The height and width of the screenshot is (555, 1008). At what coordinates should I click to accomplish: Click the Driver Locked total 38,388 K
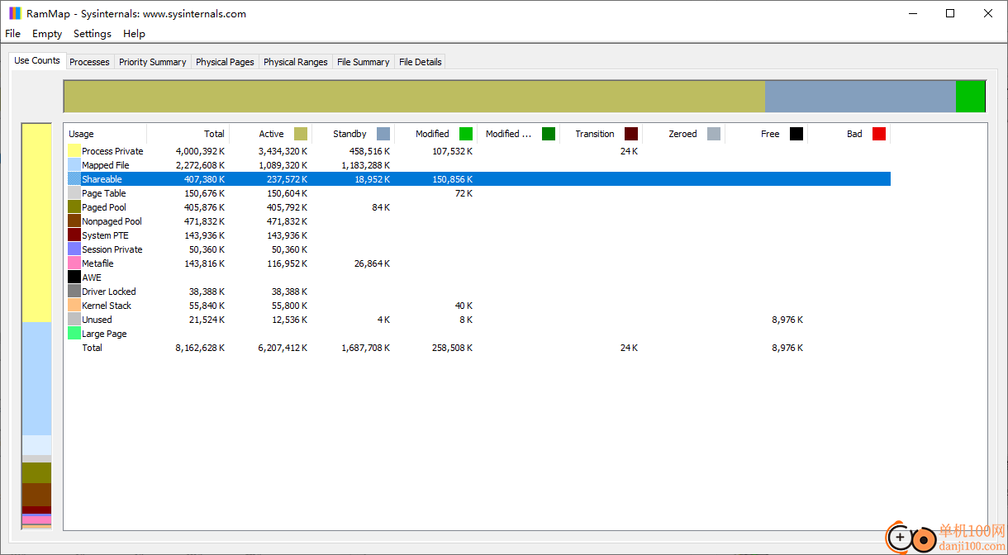pos(207,292)
